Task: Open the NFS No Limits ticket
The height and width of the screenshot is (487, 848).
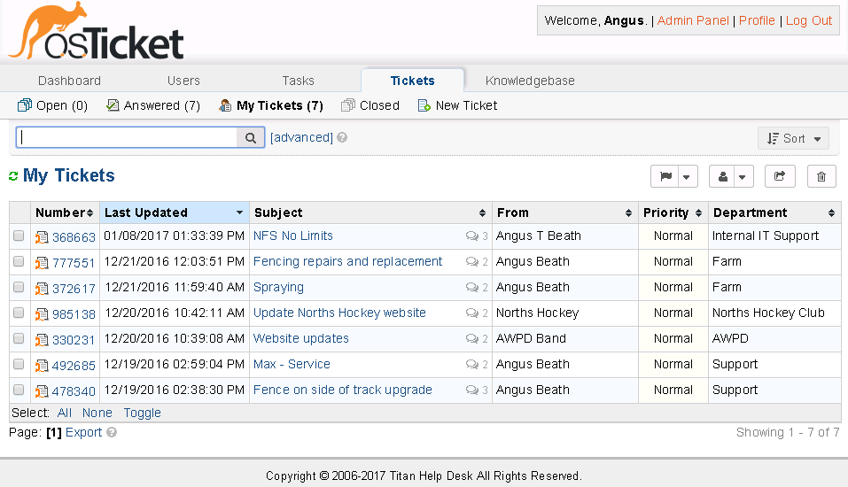Action: (x=293, y=236)
